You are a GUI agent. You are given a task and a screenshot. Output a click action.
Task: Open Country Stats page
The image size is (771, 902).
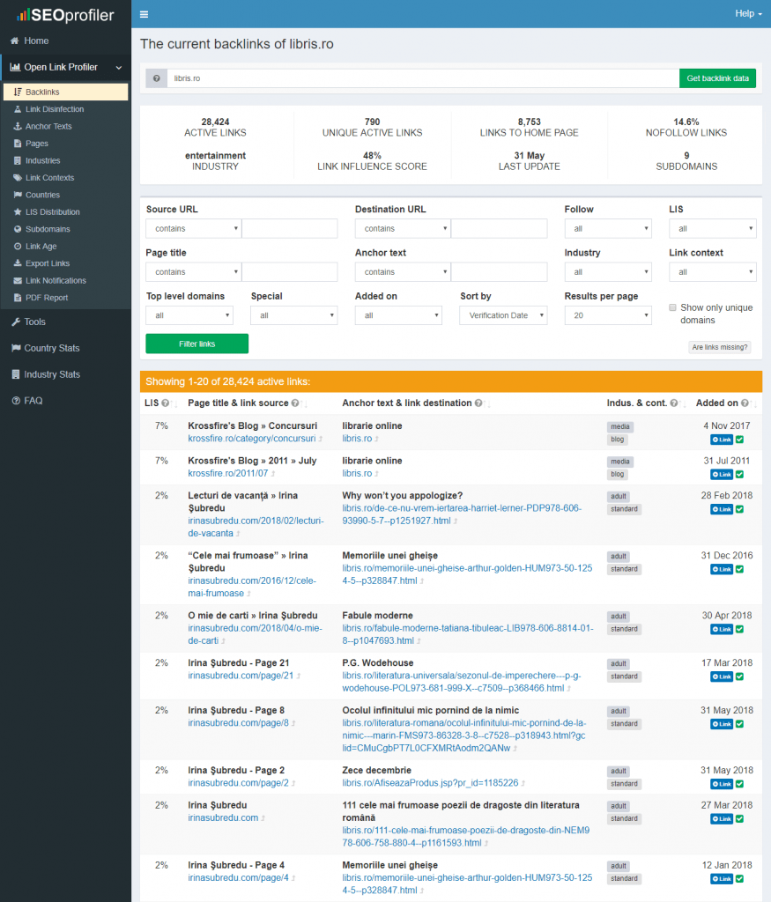(x=52, y=348)
